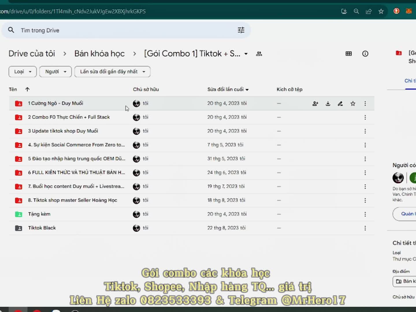The height and width of the screenshot is (312, 416).
Task: Open the member sharing icon next to breadcrumb
Action: 259,53
